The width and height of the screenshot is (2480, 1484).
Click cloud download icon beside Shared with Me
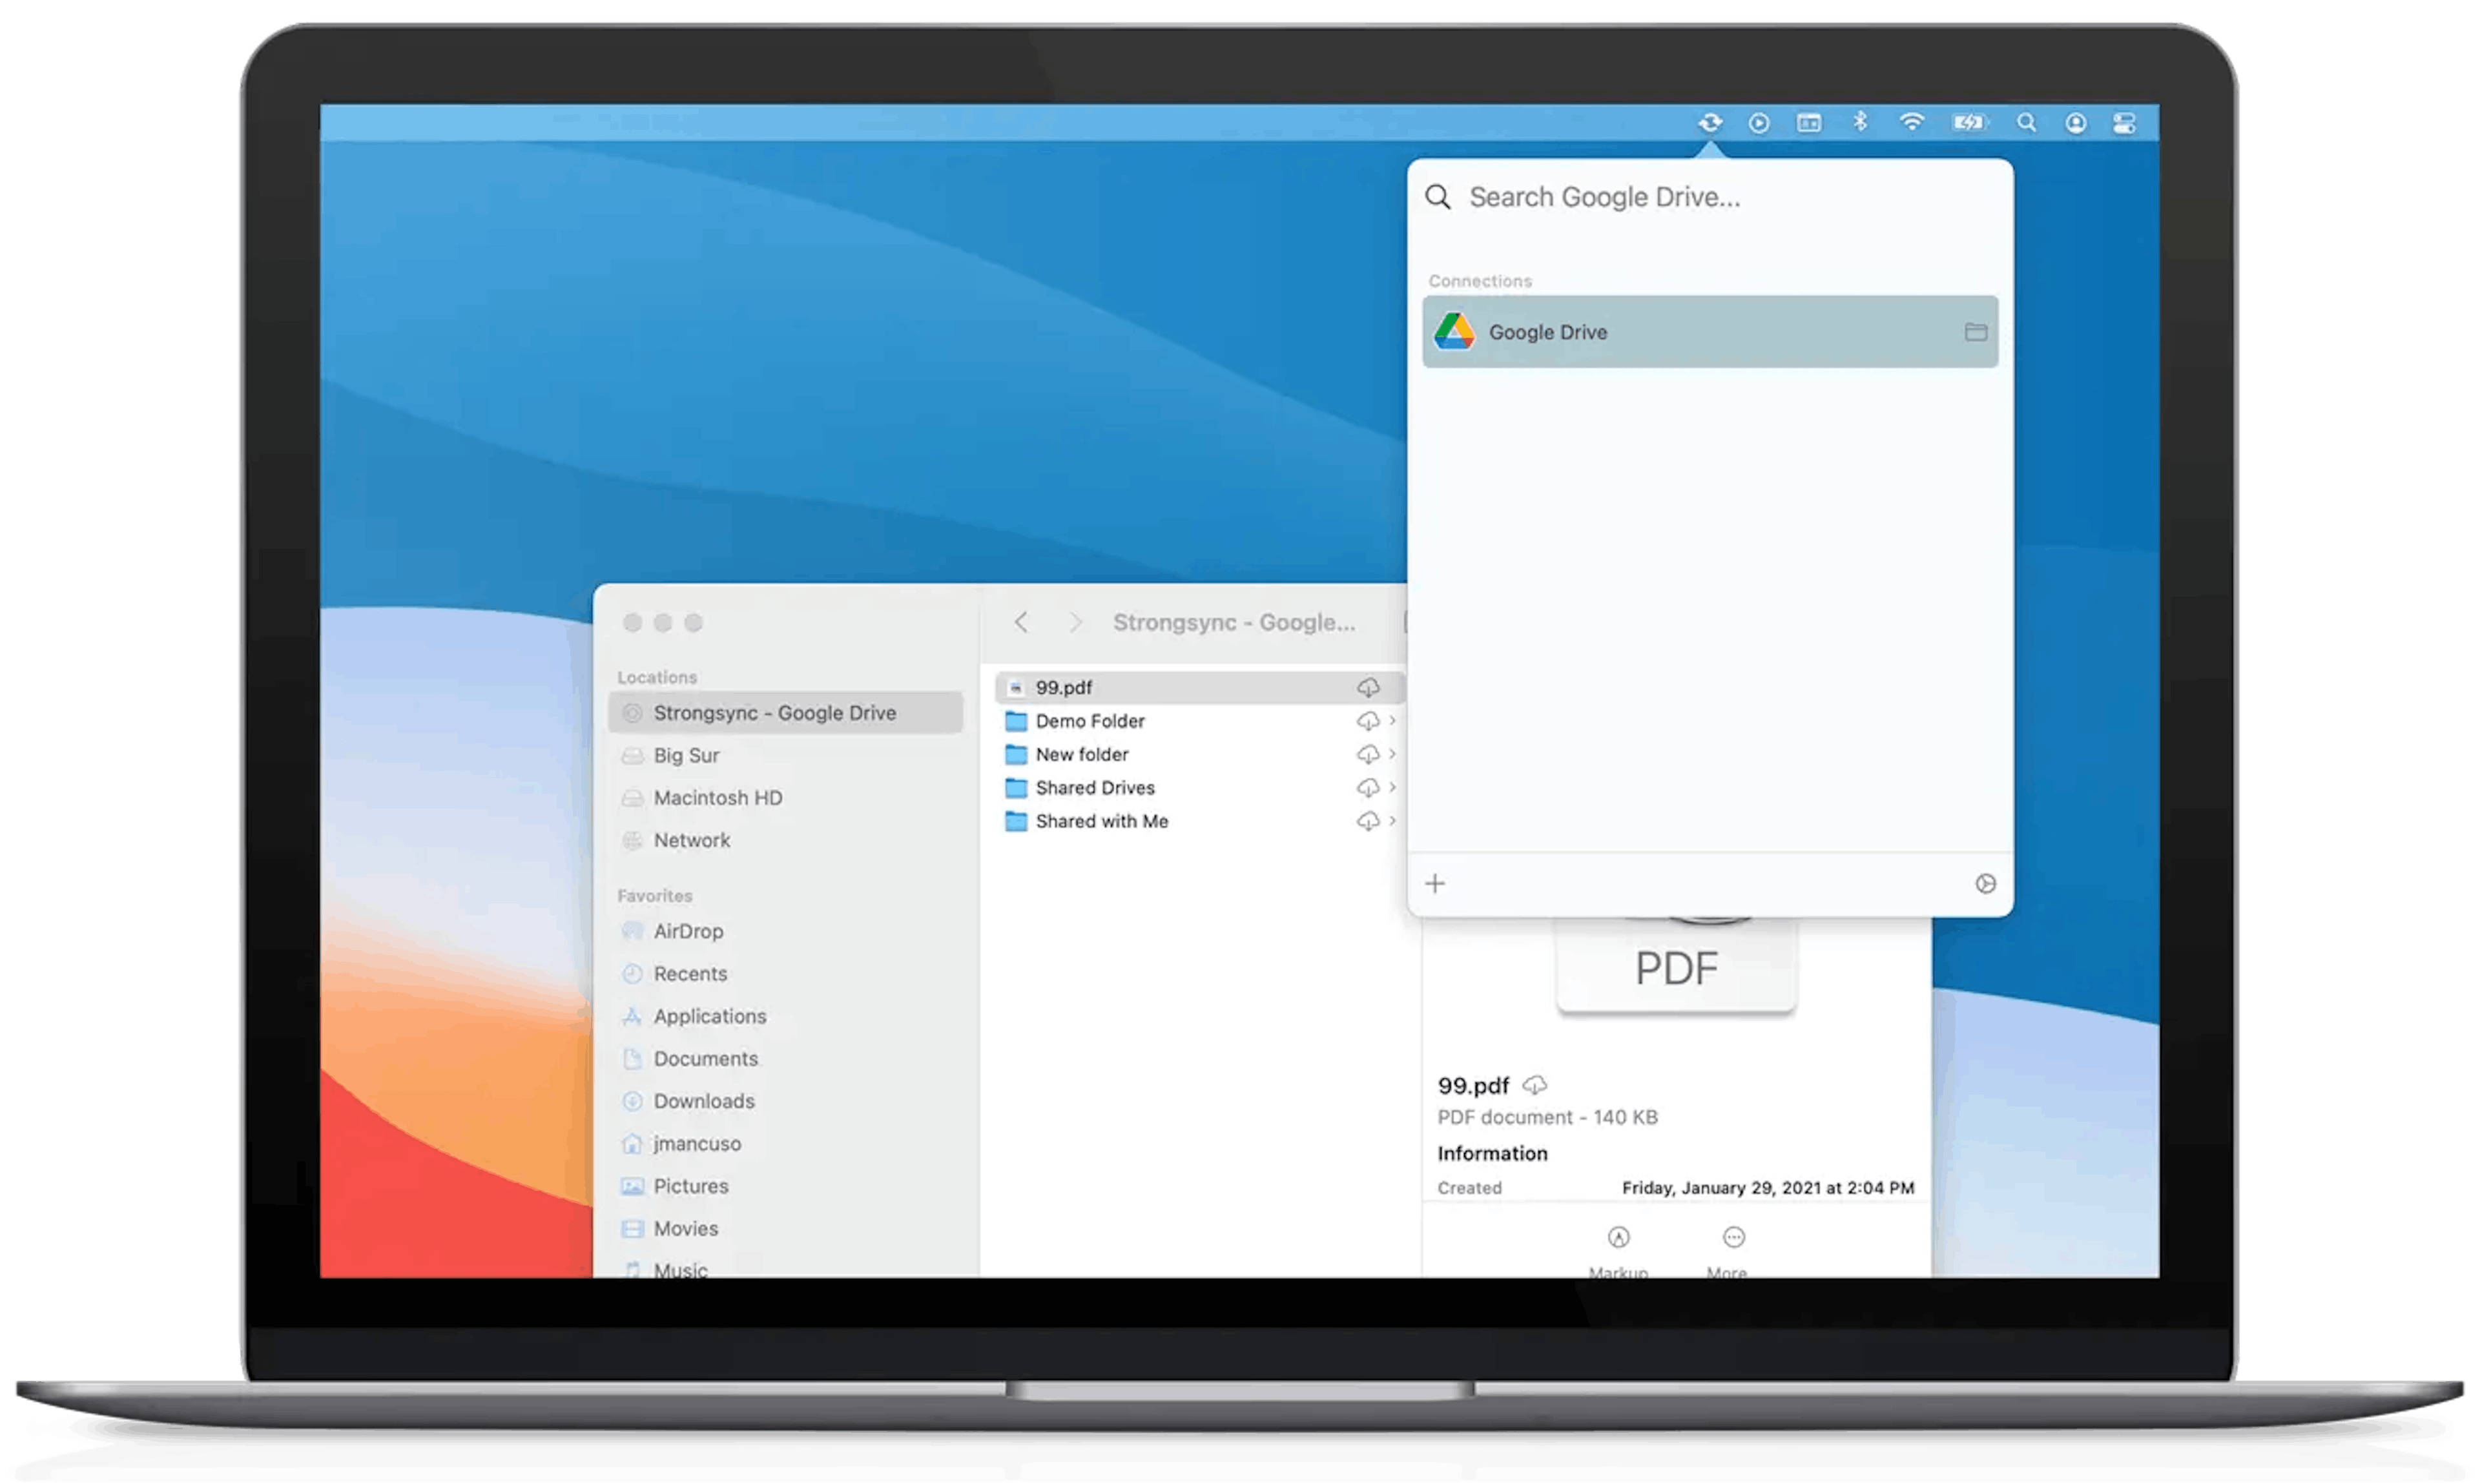[x=1367, y=821]
